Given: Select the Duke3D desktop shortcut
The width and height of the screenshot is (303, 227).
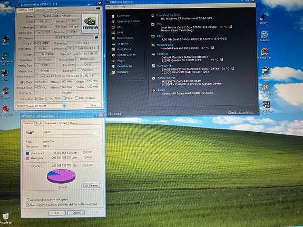Looking at the screenshot, I should click(264, 36).
